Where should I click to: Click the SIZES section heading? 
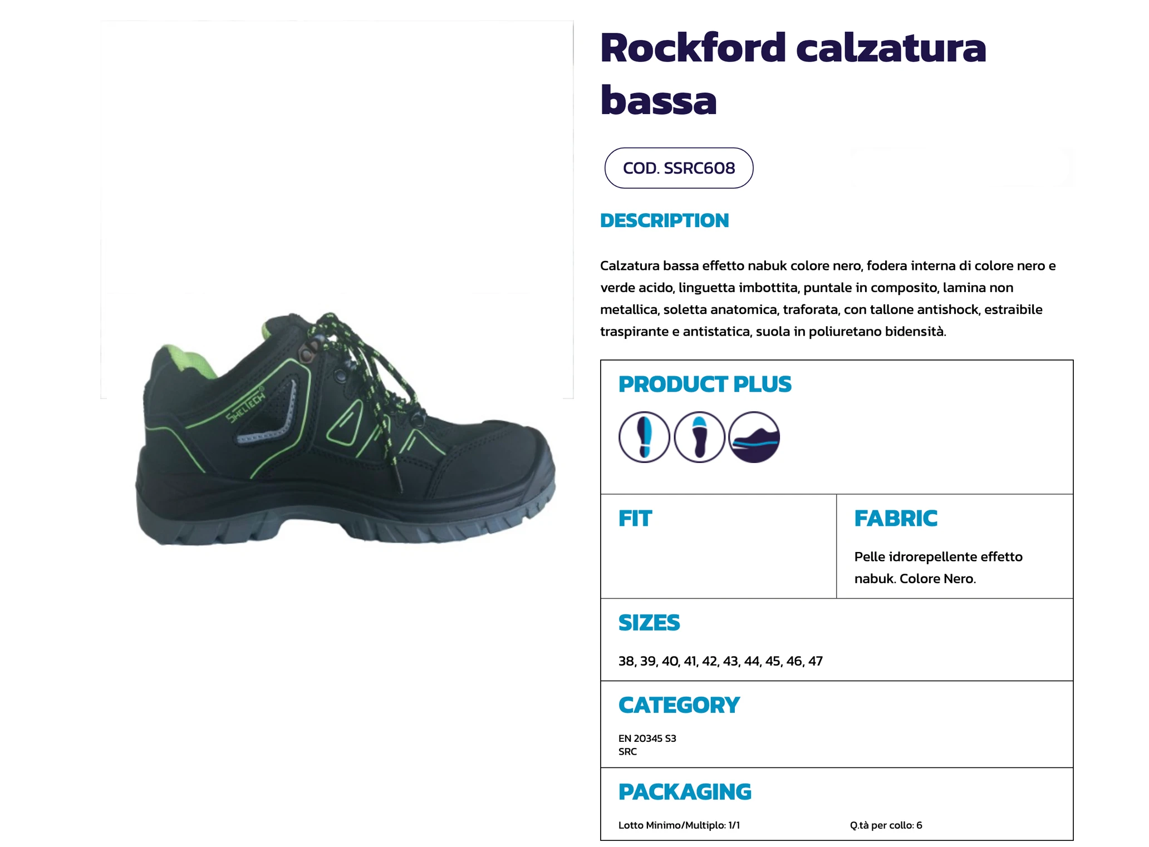pyautogui.click(x=649, y=623)
